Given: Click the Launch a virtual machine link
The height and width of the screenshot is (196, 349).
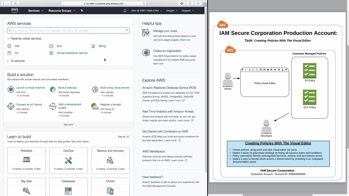Looking at the screenshot, I should [31, 88].
